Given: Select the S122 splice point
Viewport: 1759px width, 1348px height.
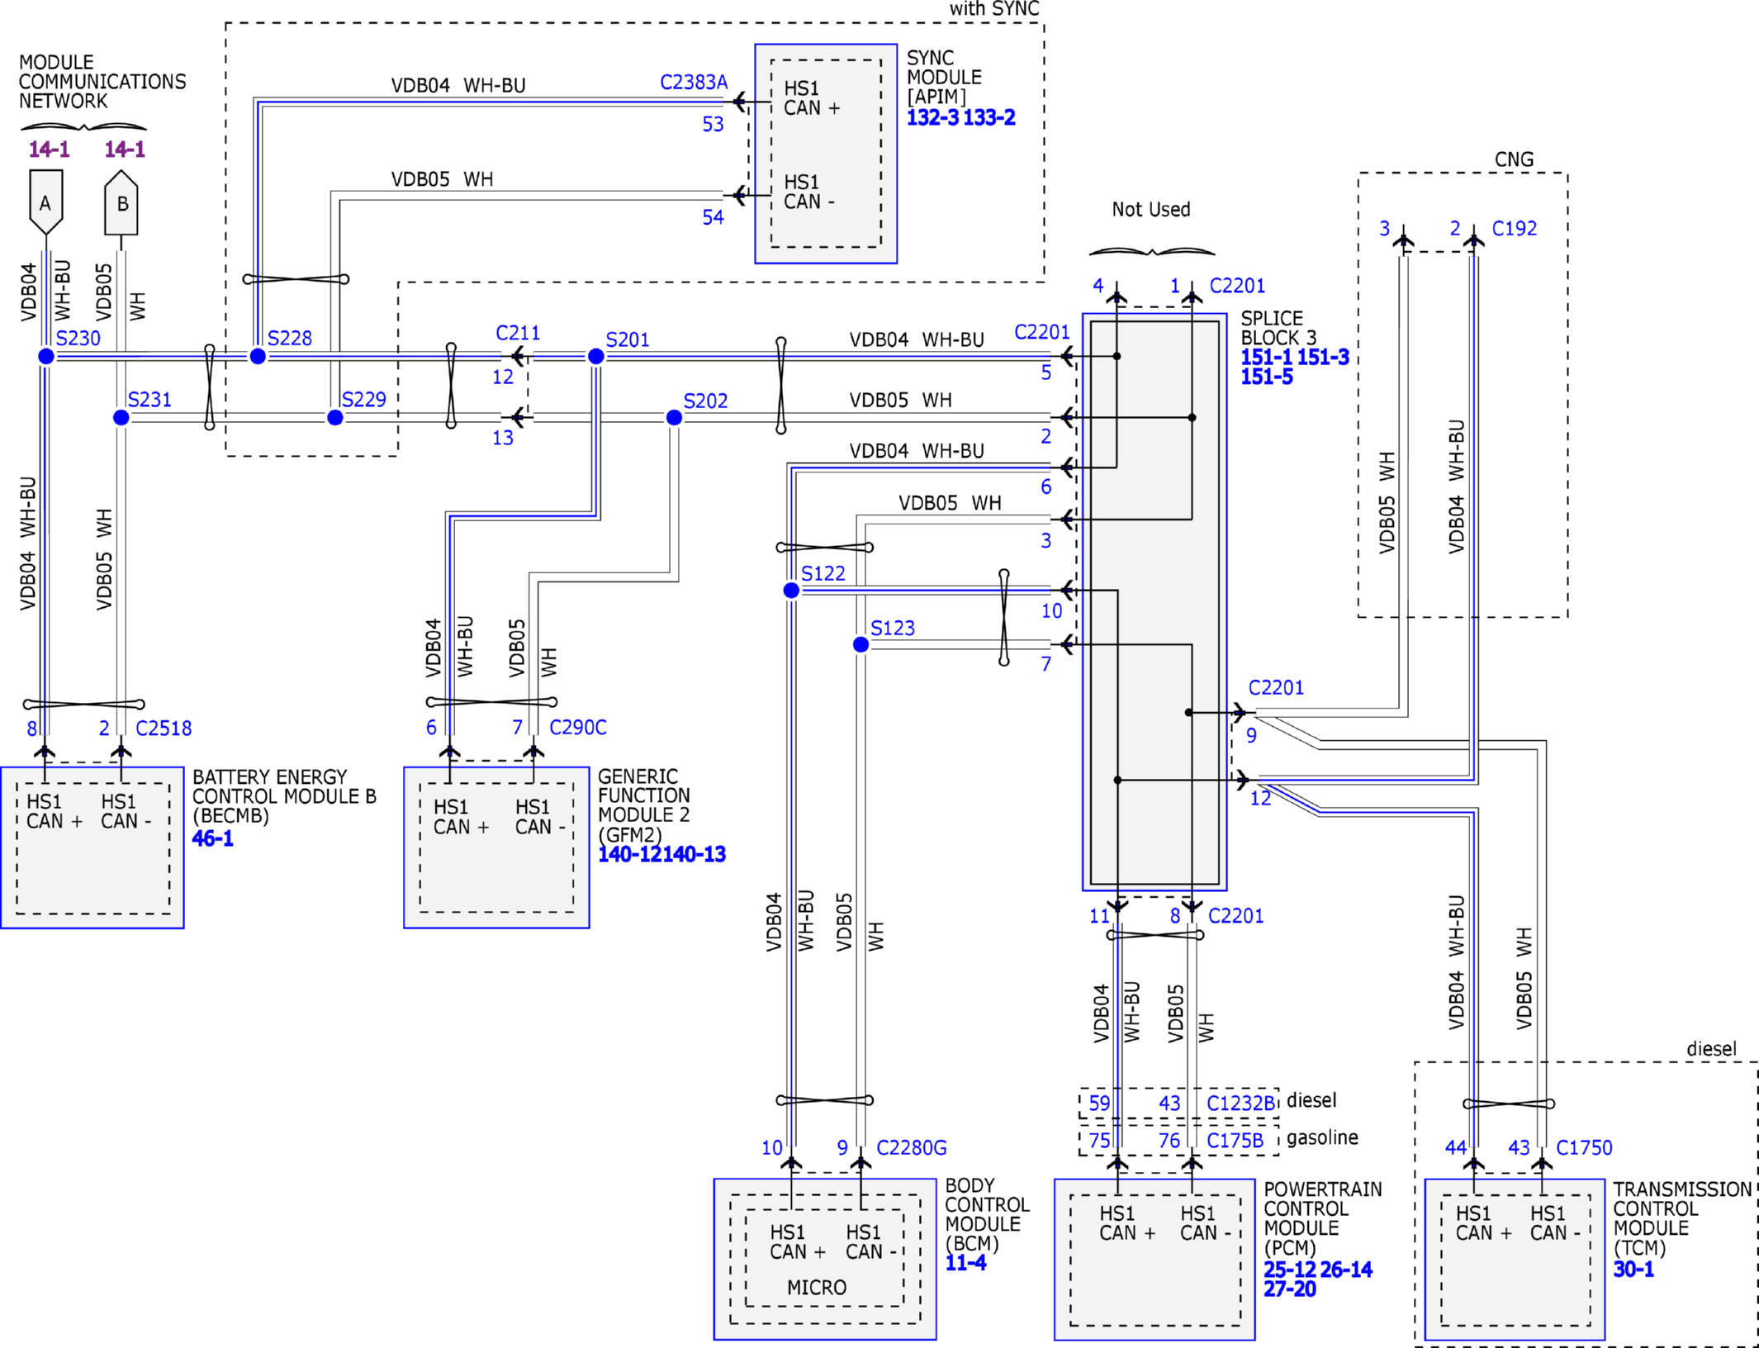Looking at the screenshot, I should pyautogui.click(x=791, y=590).
